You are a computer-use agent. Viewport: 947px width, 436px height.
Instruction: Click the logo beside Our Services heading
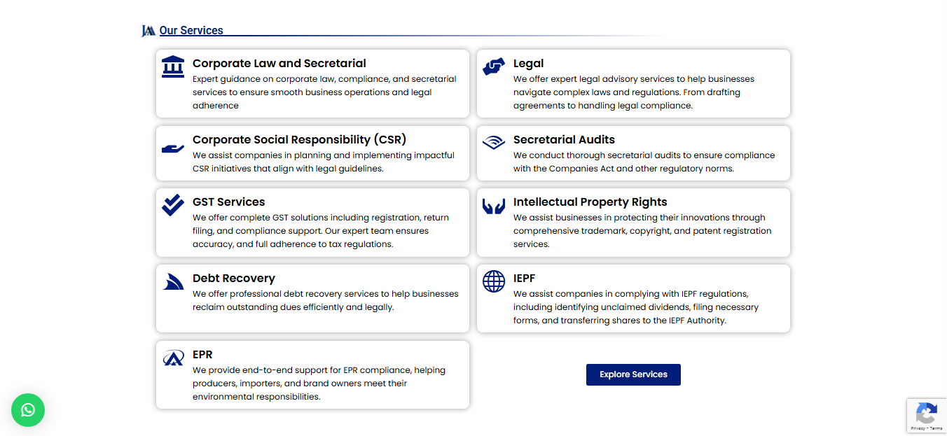(x=148, y=31)
